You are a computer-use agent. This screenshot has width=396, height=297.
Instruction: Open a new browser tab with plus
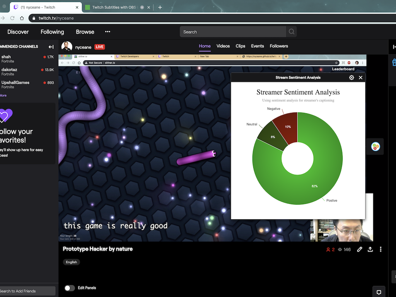160,7
